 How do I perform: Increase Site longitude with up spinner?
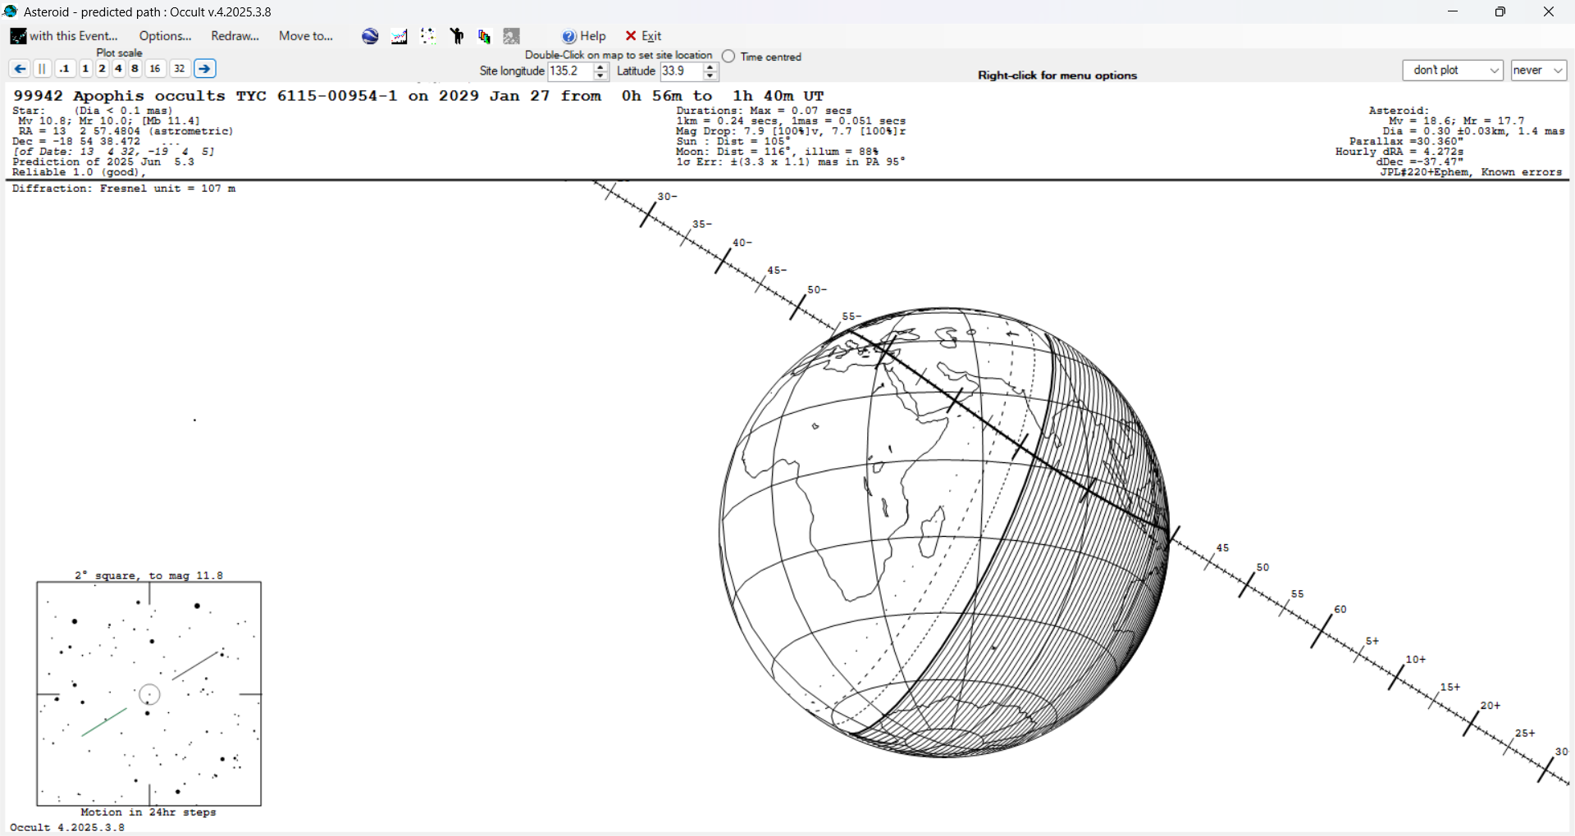[x=600, y=67]
